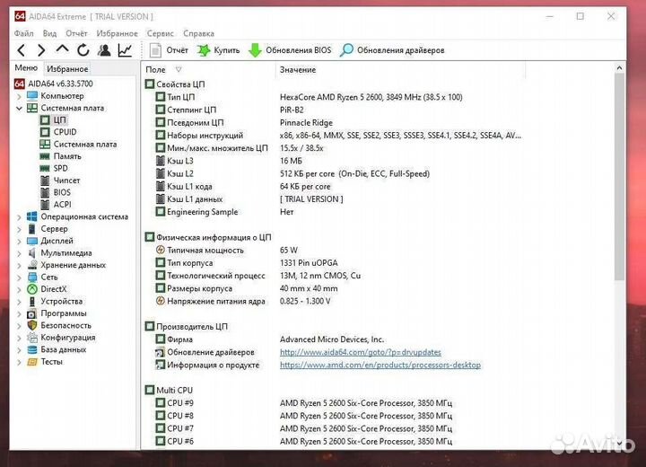Viewport: 646px width, 467px height.
Task: Expand the Операционная система tree node
Action: pos(20,216)
